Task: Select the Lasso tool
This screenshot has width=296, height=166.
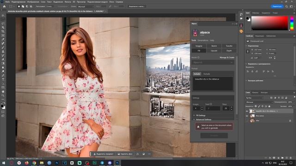Action: click(x=3, y=24)
